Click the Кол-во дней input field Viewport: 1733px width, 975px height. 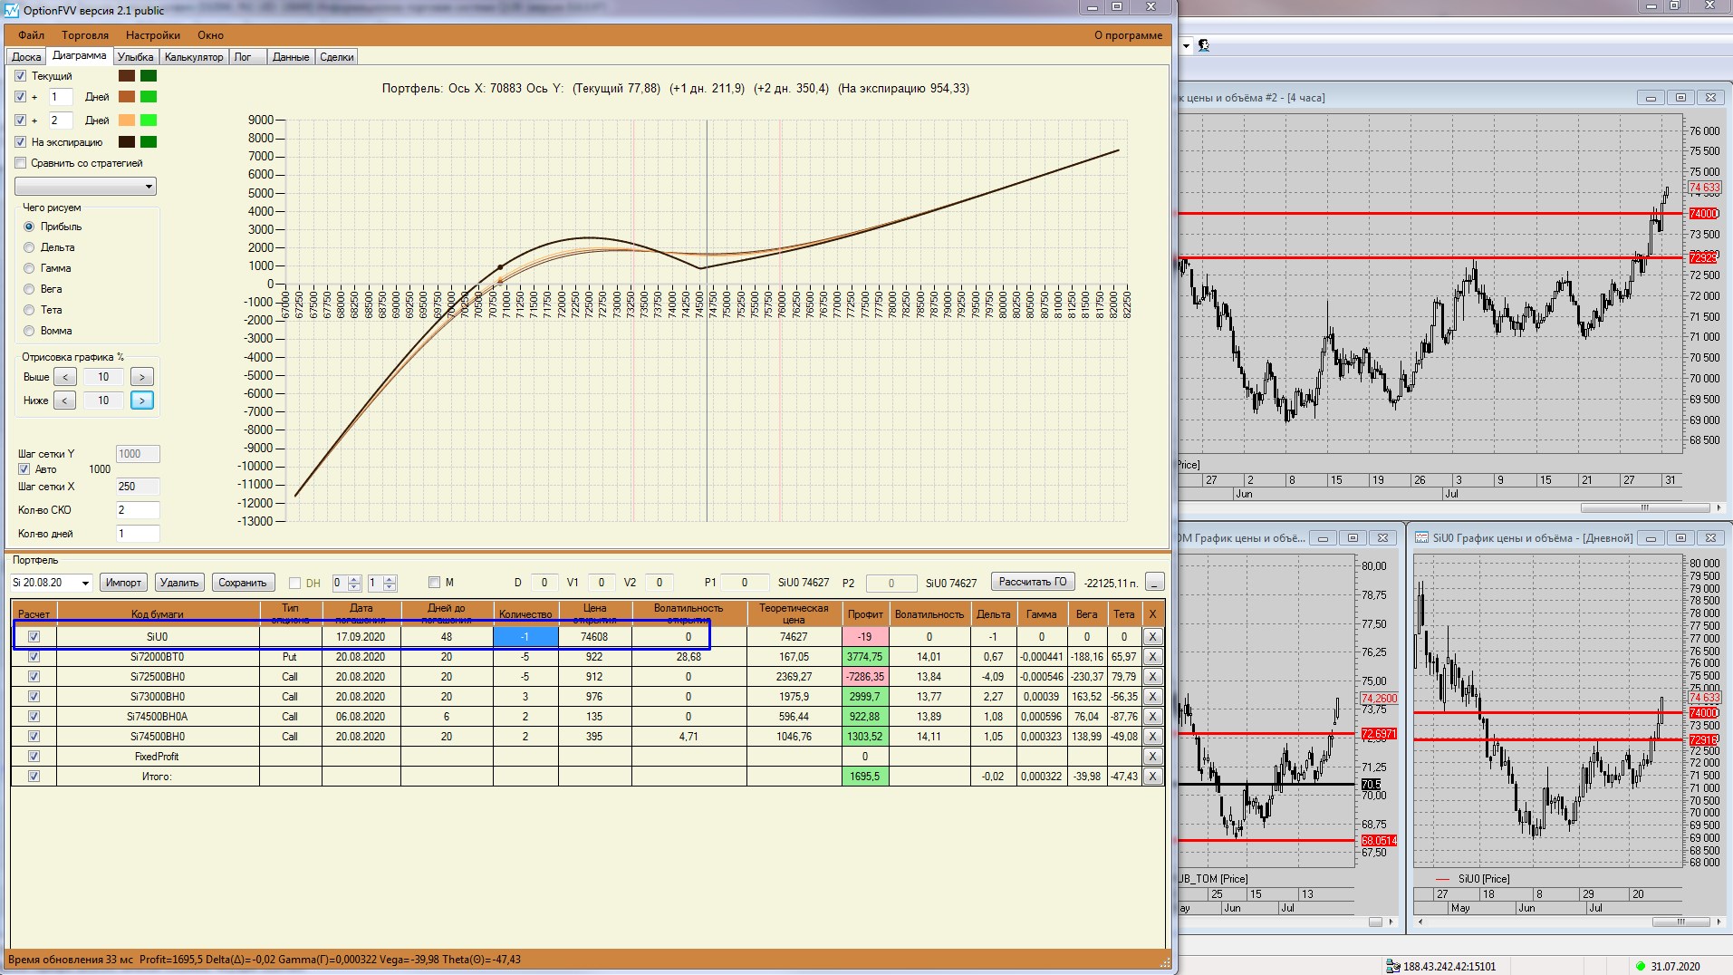(138, 534)
